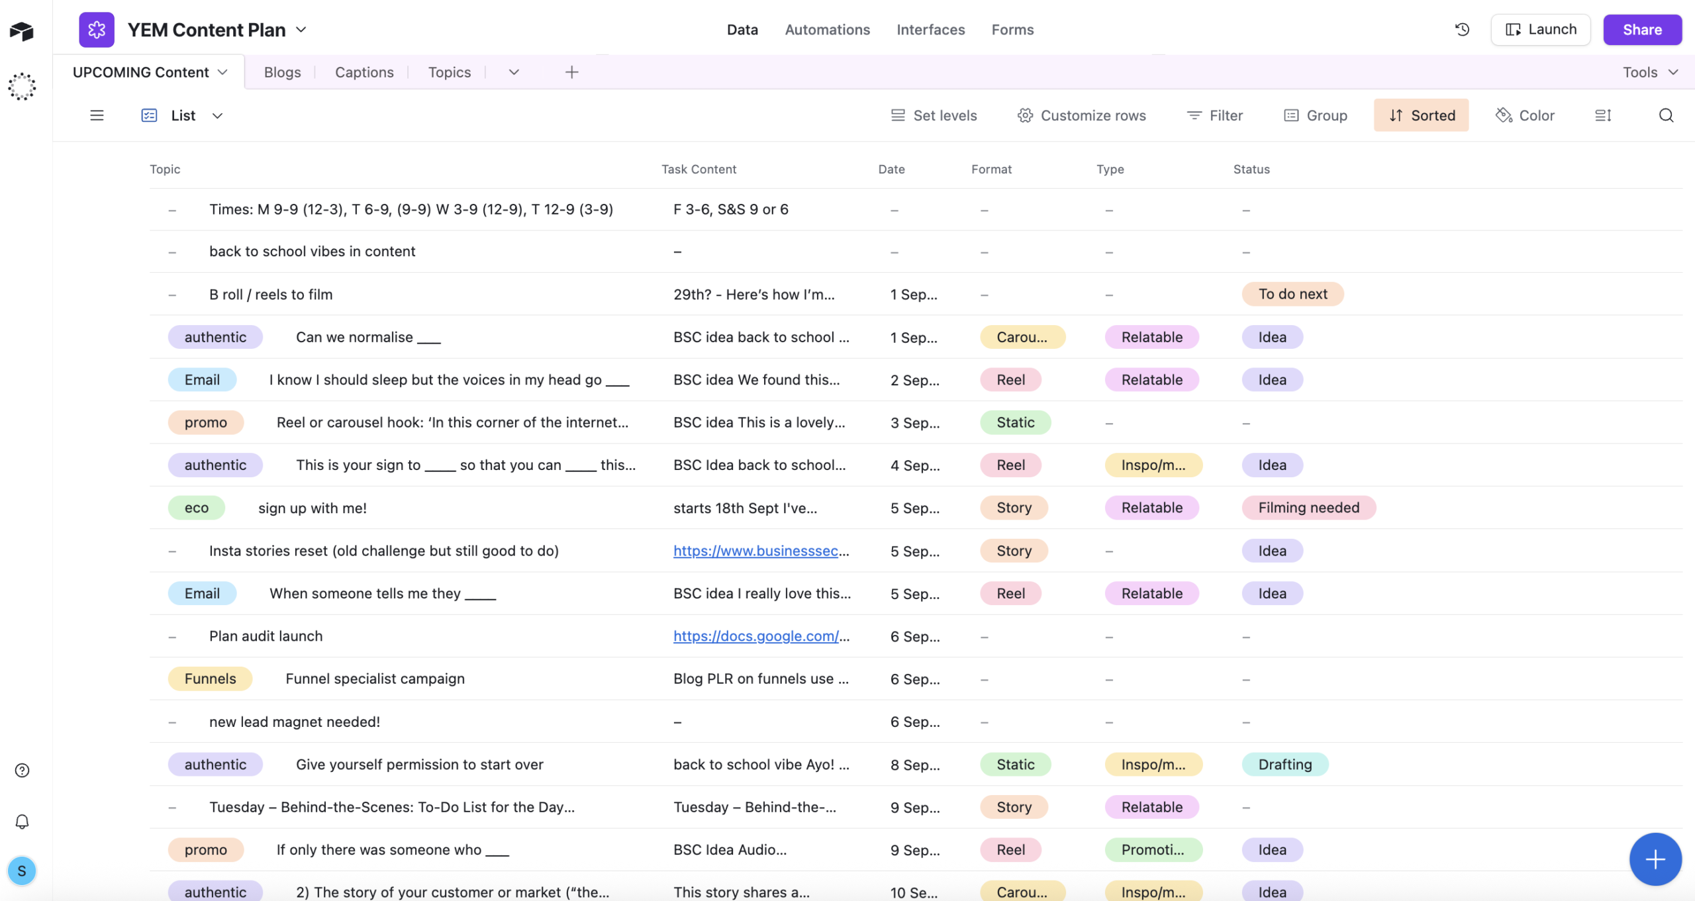The image size is (1695, 901).
Task: Toggle the views sidebar hamburger icon
Action: (97, 115)
